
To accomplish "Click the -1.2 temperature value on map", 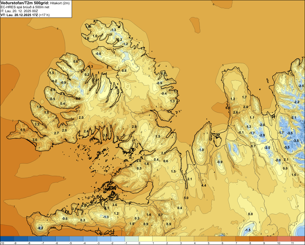I will [x=125, y=44].
